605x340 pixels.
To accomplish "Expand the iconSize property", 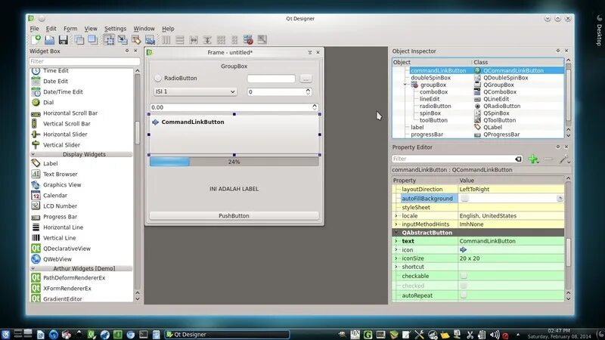I will coord(396,258).
